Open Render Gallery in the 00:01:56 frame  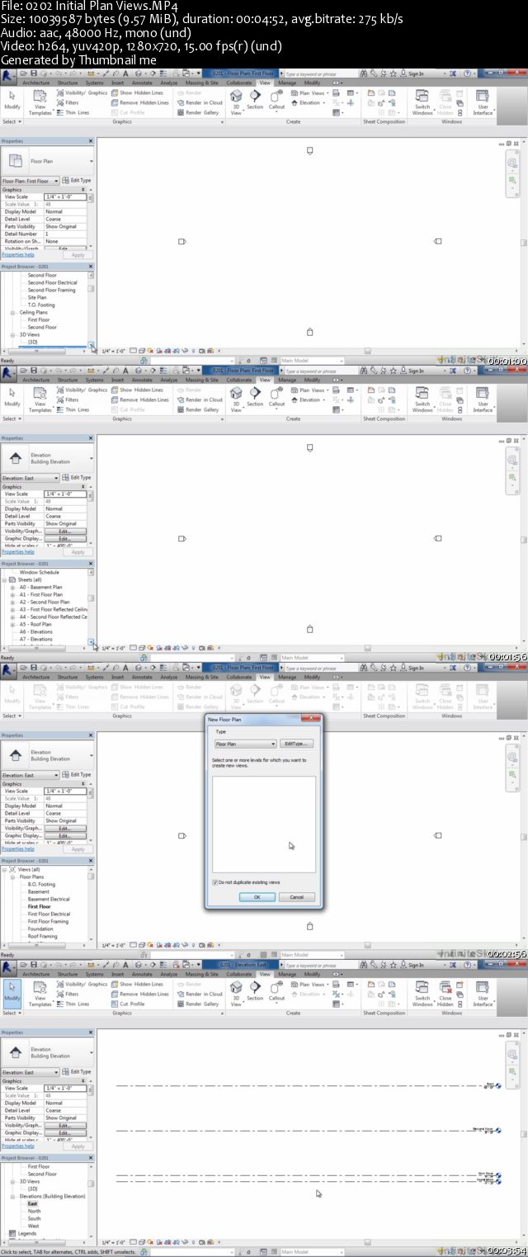coord(198,410)
